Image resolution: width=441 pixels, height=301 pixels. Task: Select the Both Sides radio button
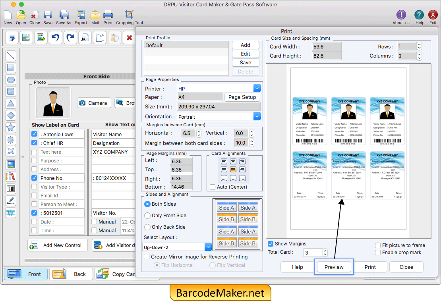[x=147, y=204]
